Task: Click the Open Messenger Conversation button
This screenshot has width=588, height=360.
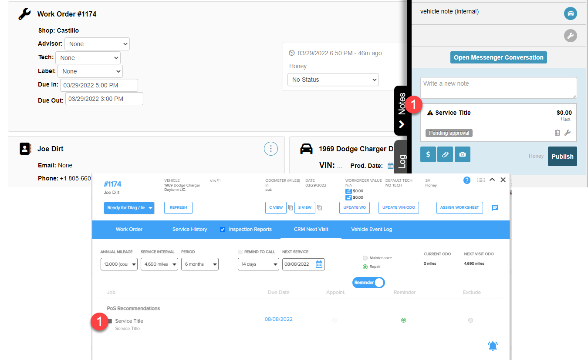Action: (x=499, y=57)
